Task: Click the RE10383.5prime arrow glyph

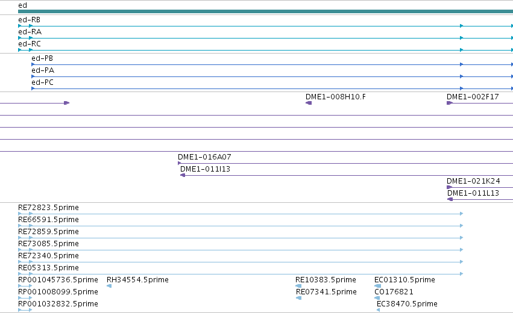Action: (x=298, y=286)
